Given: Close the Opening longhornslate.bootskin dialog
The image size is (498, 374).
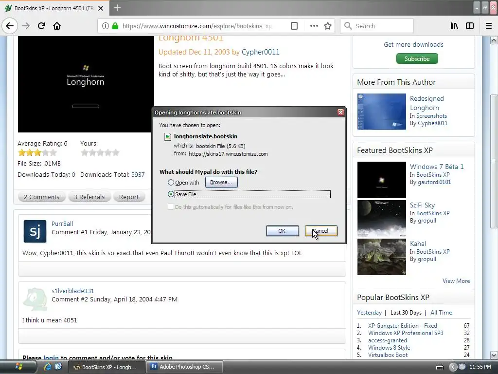Looking at the screenshot, I should click(x=340, y=112).
